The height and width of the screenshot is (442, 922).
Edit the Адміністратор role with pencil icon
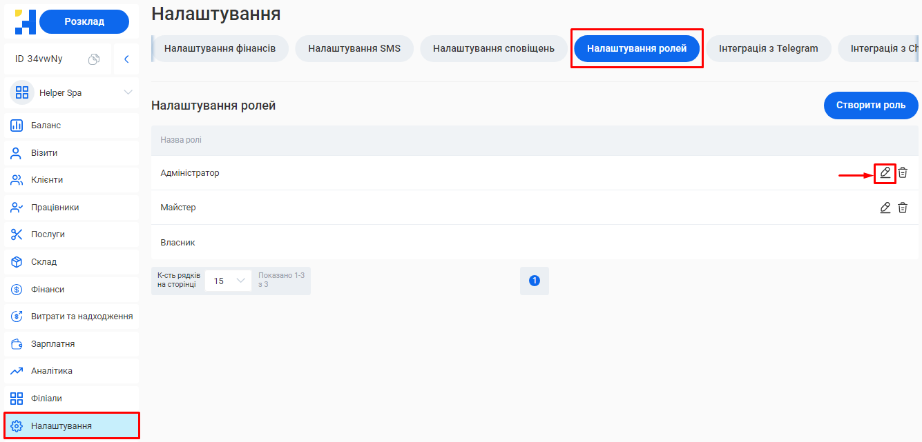(x=885, y=173)
